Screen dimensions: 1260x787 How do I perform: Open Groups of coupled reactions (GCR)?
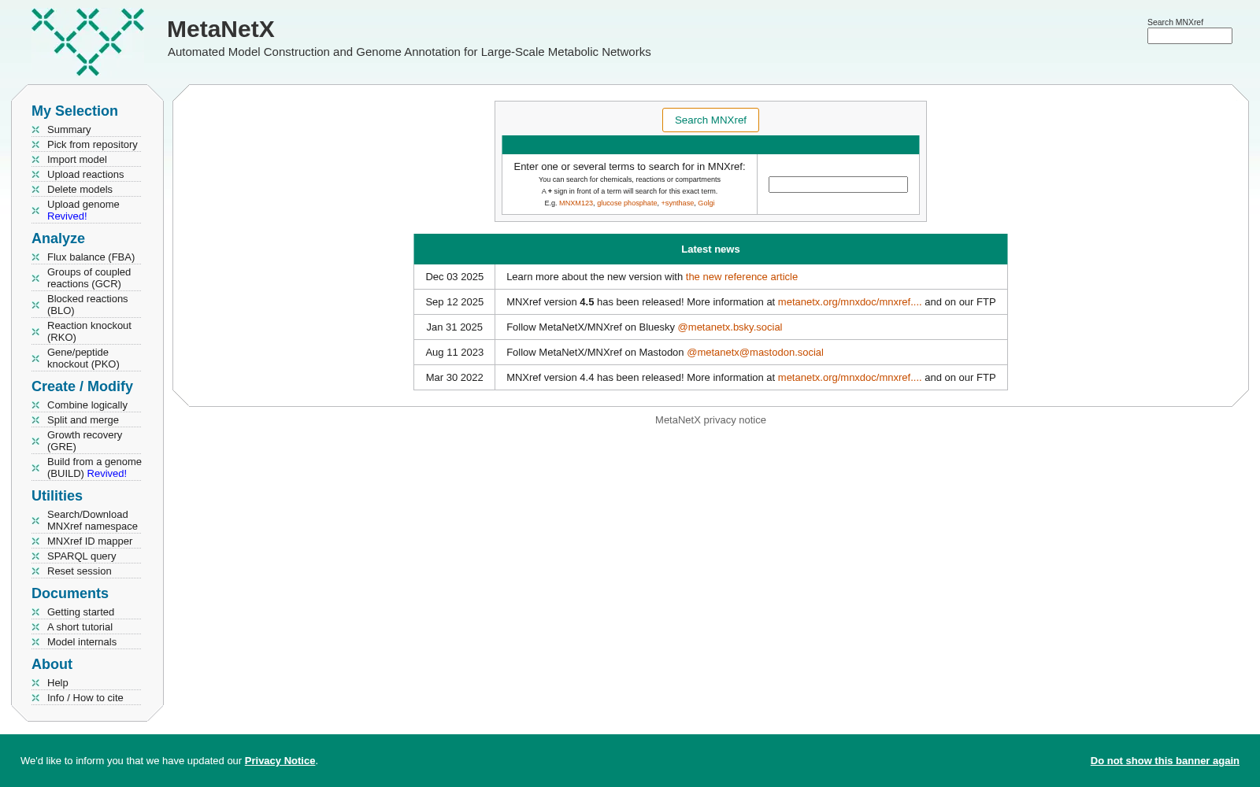click(x=89, y=278)
